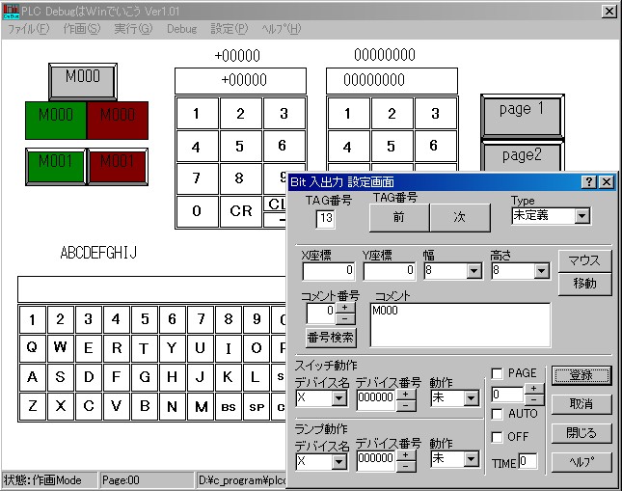
Task: Open the 設定(P) menu
Action: [x=229, y=29]
